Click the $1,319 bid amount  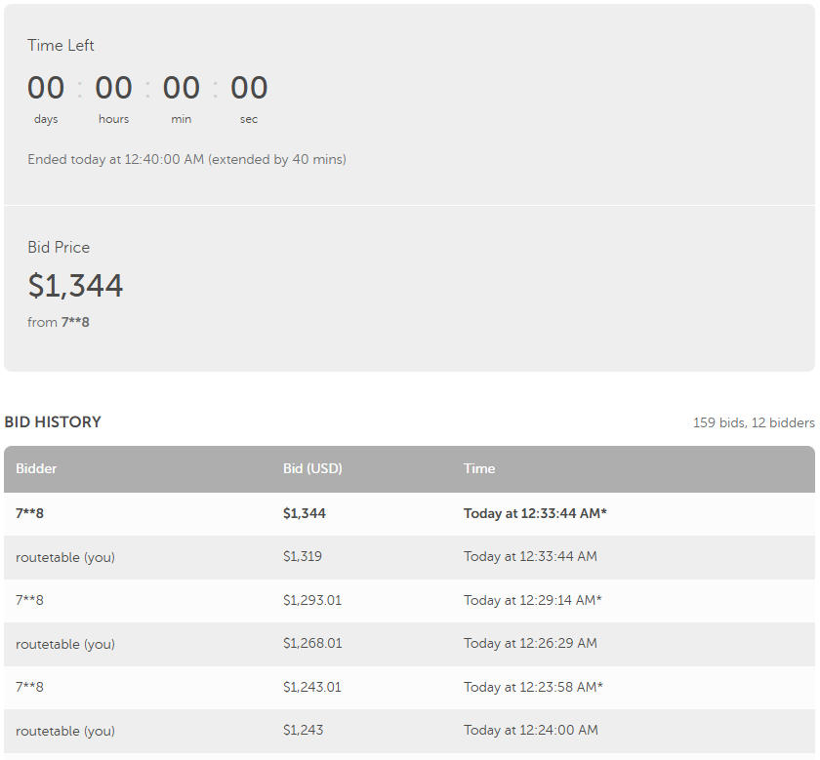tap(303, 556)
